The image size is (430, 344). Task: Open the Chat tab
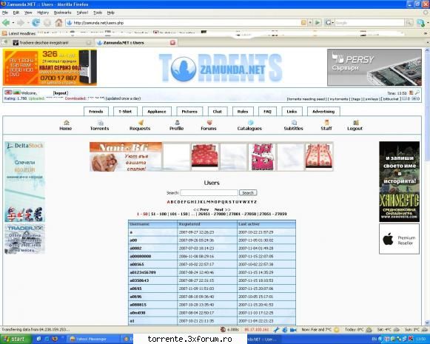coord(217,112)
